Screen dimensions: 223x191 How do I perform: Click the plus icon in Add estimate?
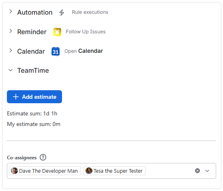(16, 97)
